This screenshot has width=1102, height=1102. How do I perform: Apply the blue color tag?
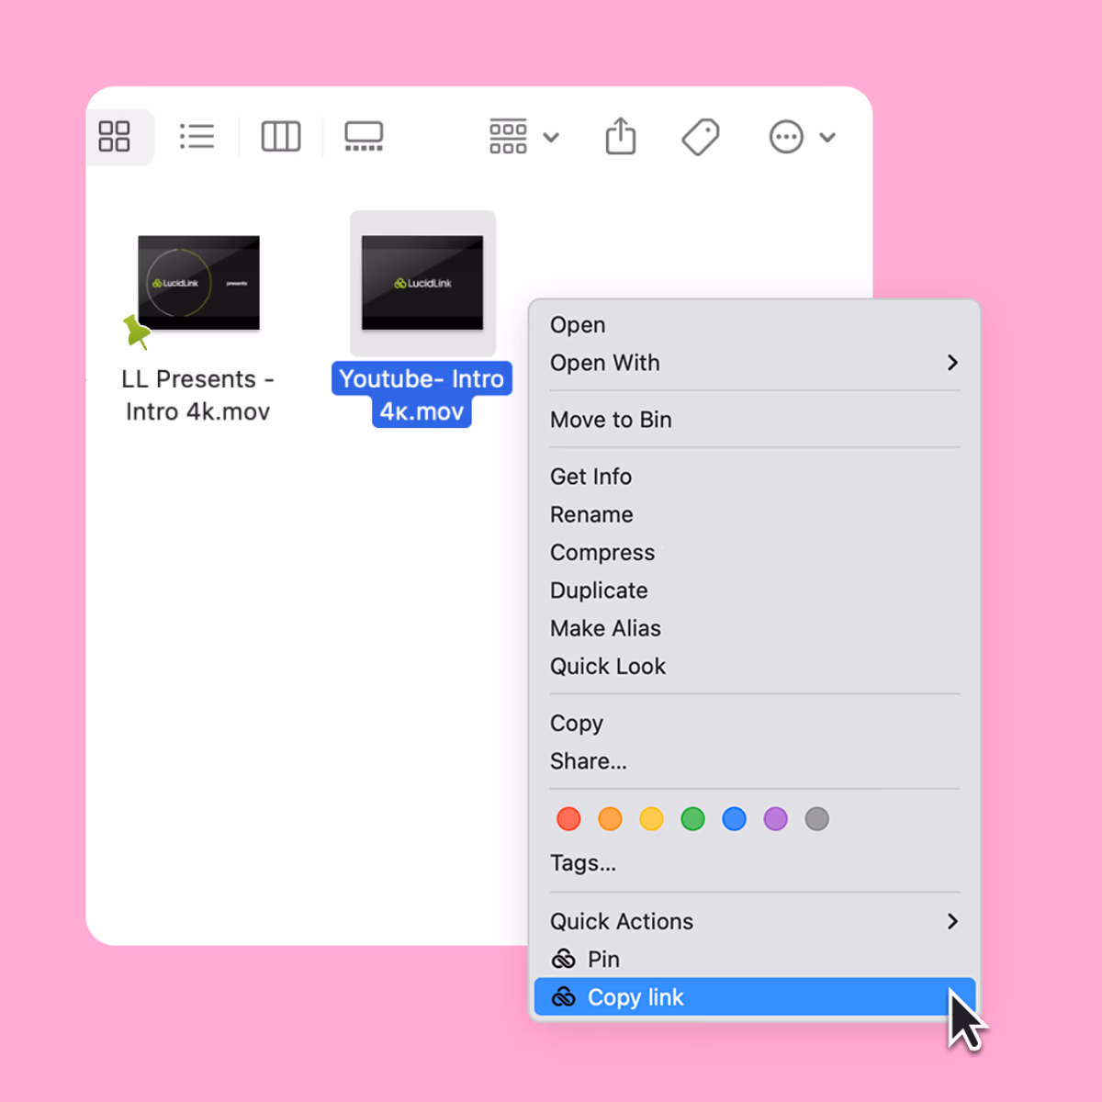(x=734, y=819)
